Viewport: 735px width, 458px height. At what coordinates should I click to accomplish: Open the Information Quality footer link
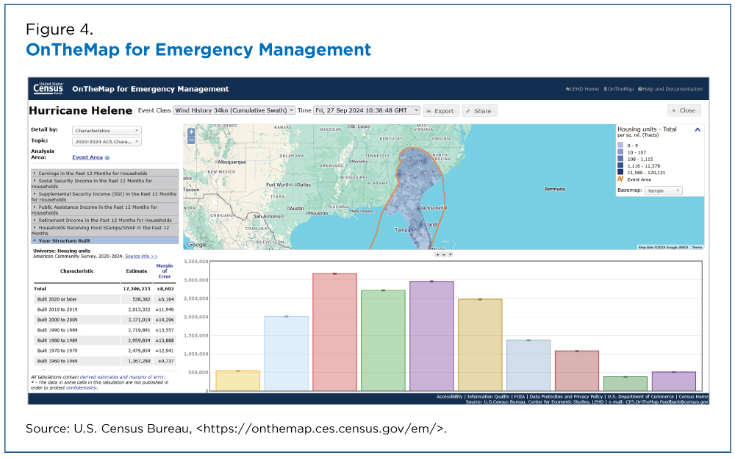point(488,396)
